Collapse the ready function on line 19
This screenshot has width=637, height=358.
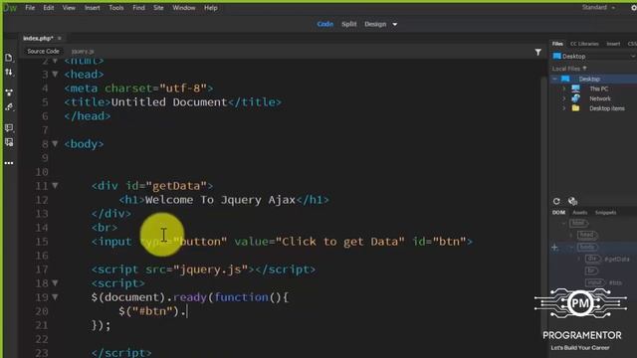pos(55,297)
